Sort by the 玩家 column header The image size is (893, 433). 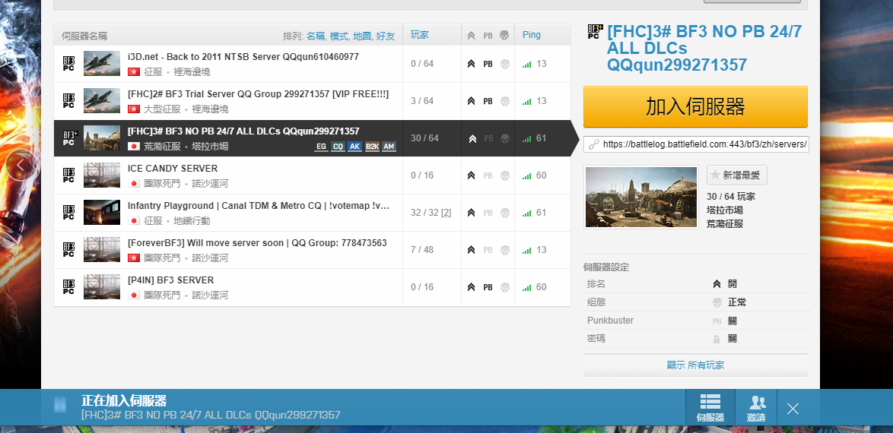[x=420, y=35]
